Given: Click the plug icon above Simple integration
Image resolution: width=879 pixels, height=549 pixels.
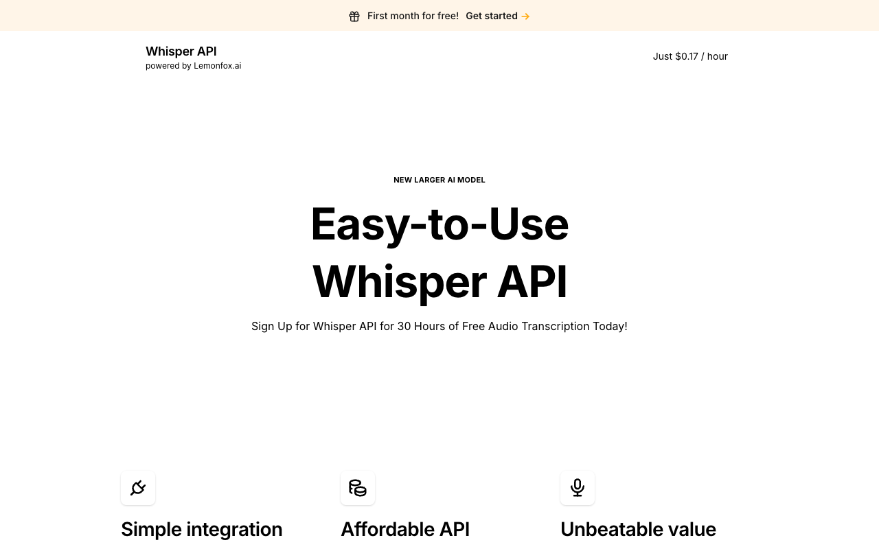Looking at the screenshot, I should coord(138,488).
